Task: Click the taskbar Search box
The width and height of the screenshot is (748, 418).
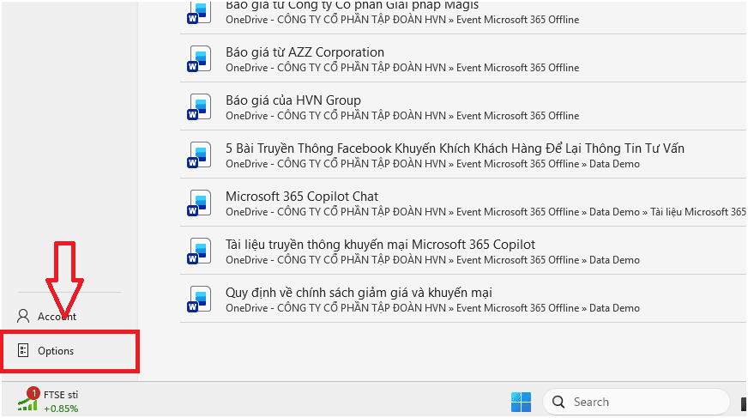Action: (636, 402)
